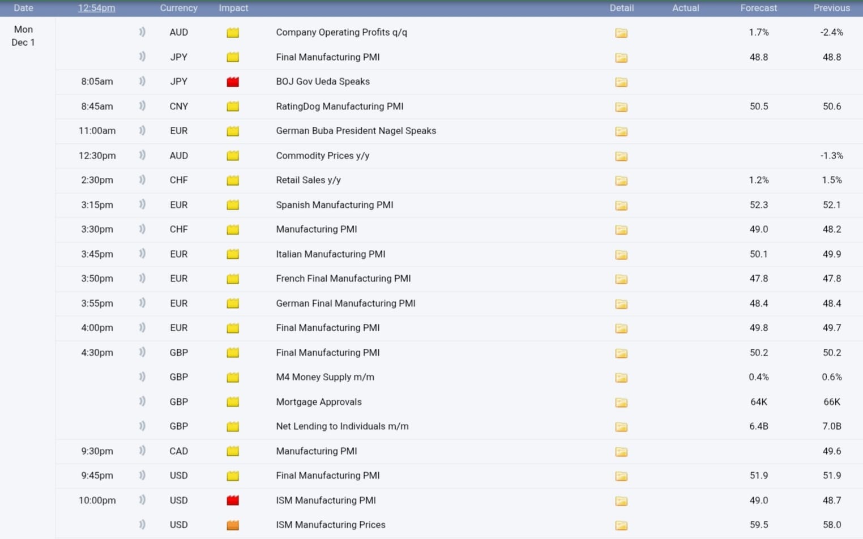Viewport: 863px width, 539px height.
Task: Open detail folder for Company Operating Profits q/q
Action: [x=621, y=33]
